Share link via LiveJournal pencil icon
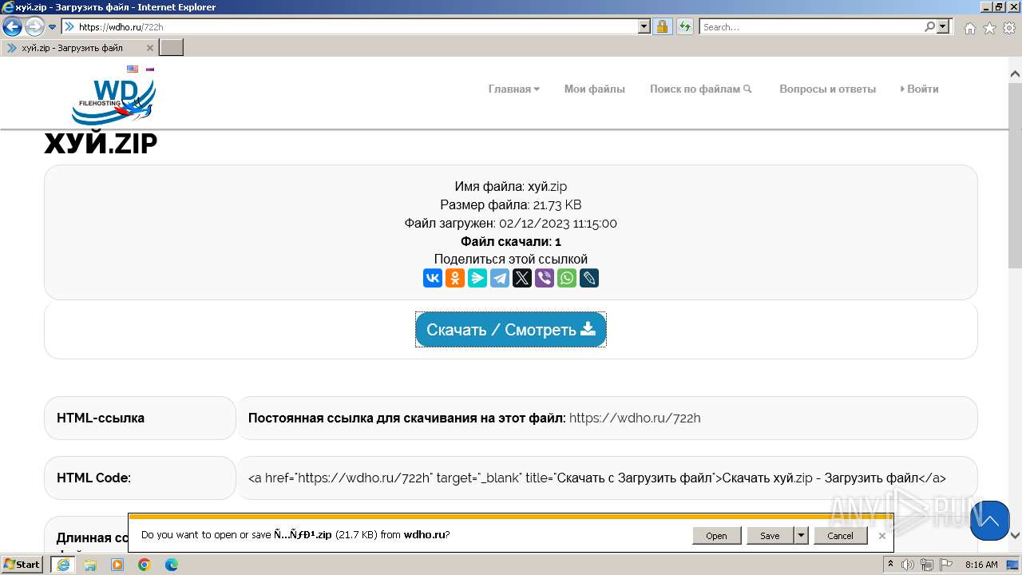The width and height of the screenshot is (1022, 575). pos(589,278)
